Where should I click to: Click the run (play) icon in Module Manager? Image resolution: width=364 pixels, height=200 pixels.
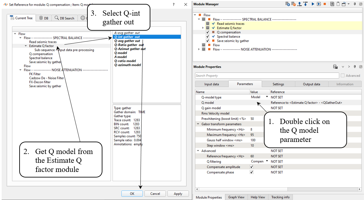click(x=313, y=4)
